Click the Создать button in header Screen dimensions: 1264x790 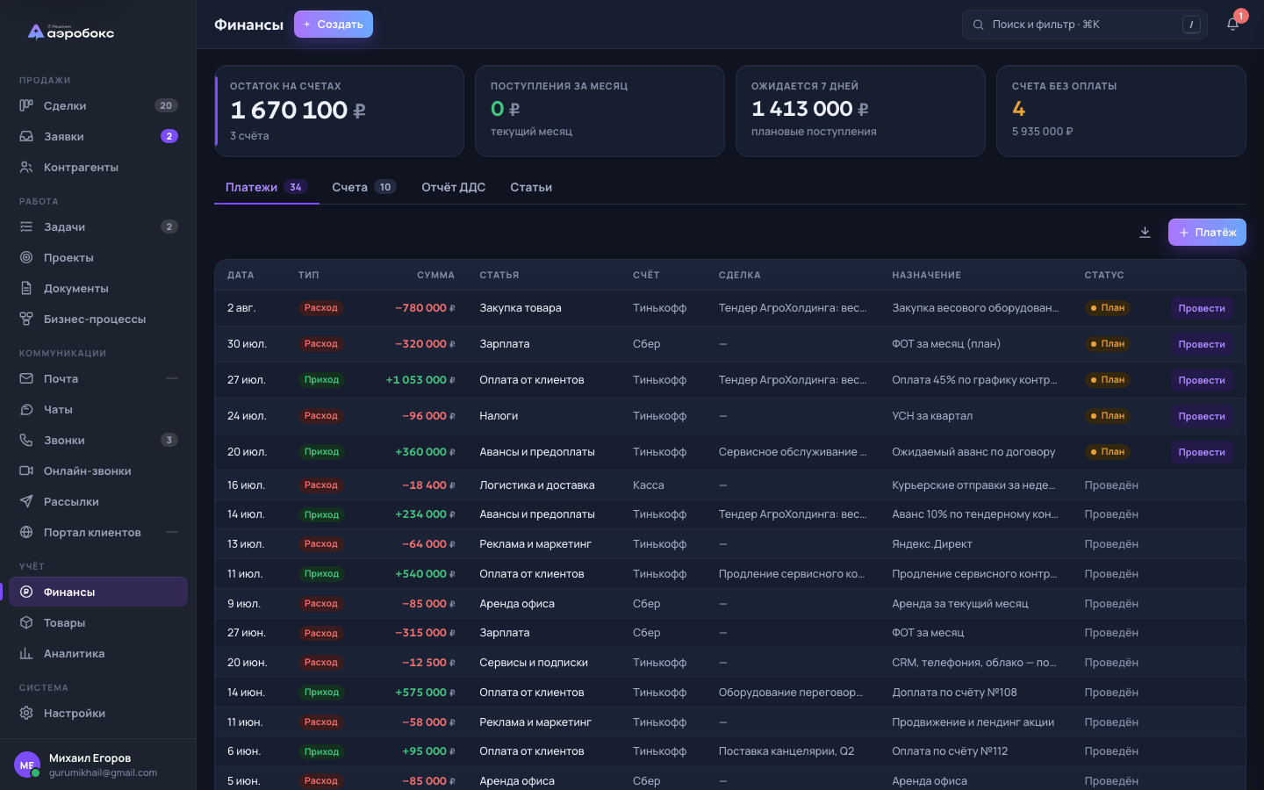coord(334,25)
